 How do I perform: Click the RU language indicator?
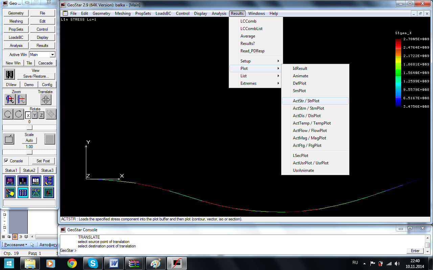click(x=355, y=262)
